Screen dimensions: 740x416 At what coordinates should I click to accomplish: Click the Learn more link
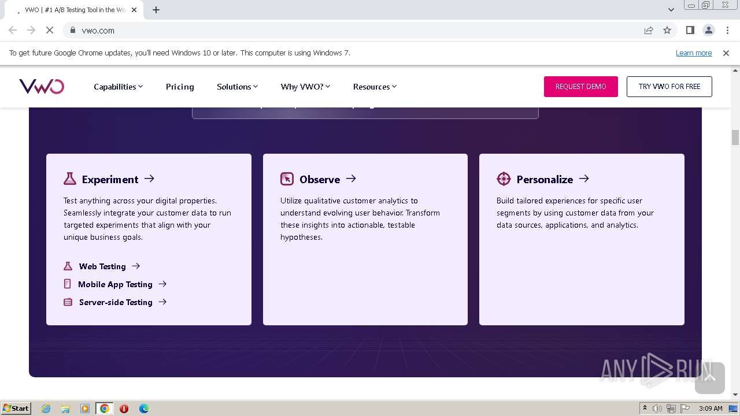tap(694, 53)
